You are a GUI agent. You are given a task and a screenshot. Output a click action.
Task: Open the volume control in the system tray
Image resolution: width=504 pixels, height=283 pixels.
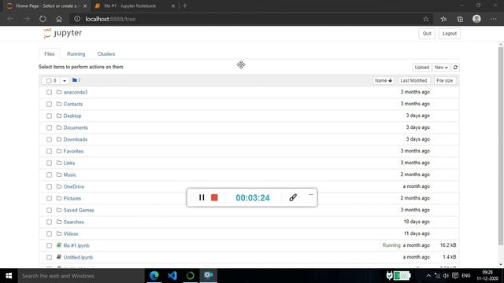446,276
